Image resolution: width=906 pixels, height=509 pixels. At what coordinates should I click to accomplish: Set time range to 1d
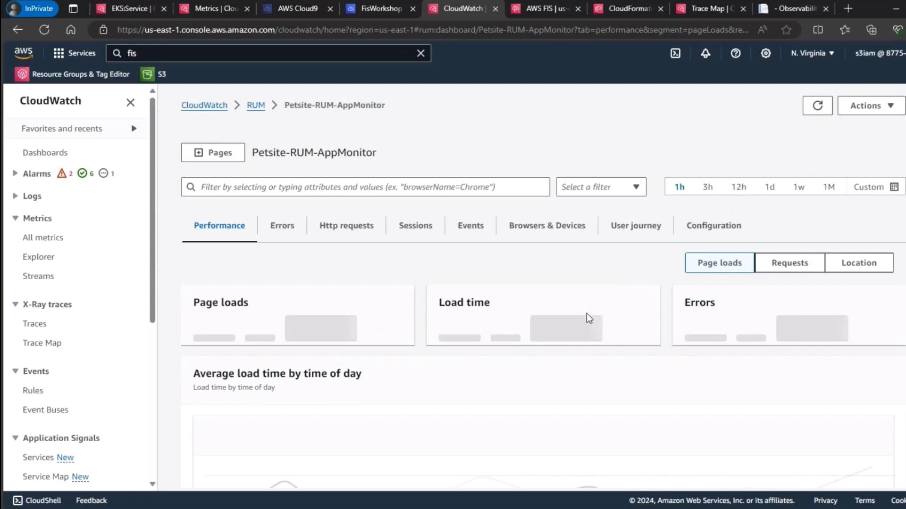pyautogui.click(x=770, y=187)
